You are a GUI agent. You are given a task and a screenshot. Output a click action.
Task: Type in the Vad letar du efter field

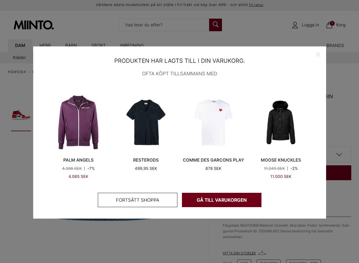(x=164, y=25)
